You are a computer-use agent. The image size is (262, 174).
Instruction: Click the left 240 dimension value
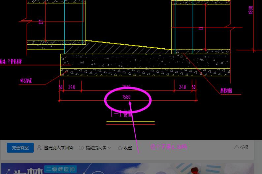(x=72, y=87)
